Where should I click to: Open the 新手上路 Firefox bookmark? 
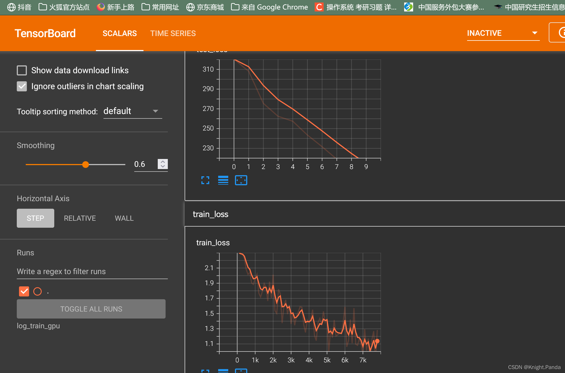[x=116, y=7]
